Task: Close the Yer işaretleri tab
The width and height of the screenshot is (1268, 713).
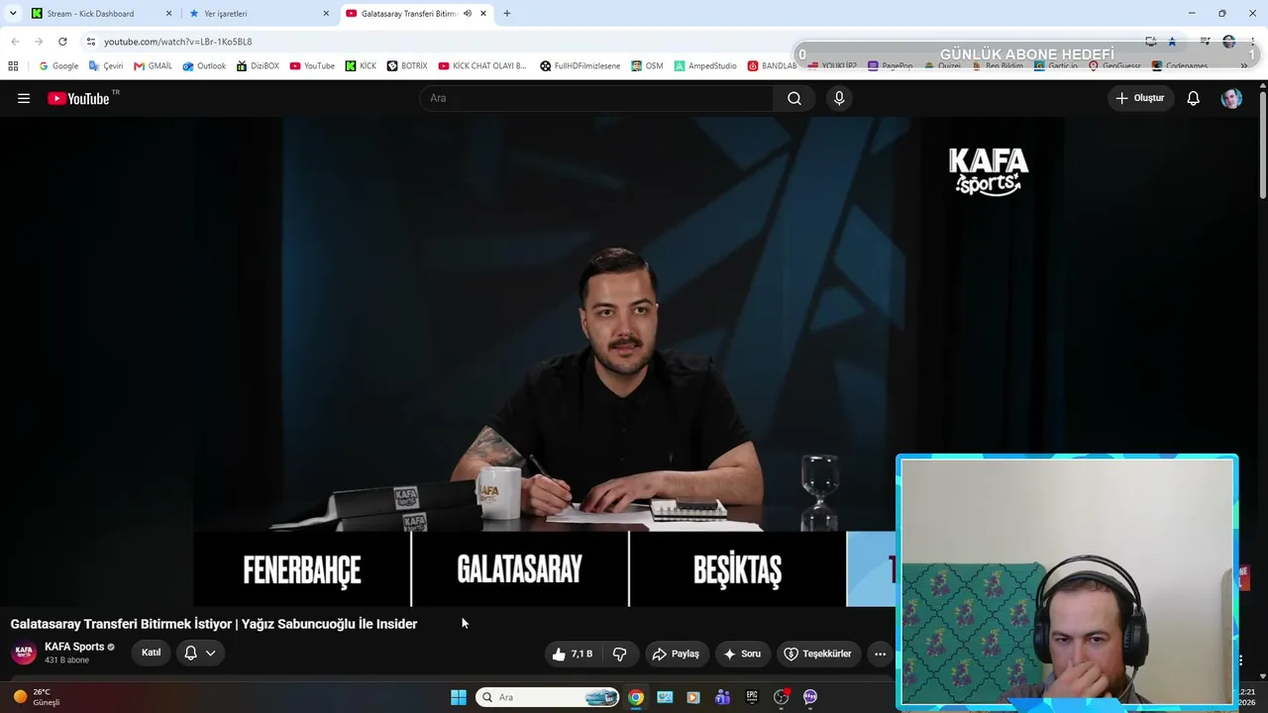Action: (326, 14)
